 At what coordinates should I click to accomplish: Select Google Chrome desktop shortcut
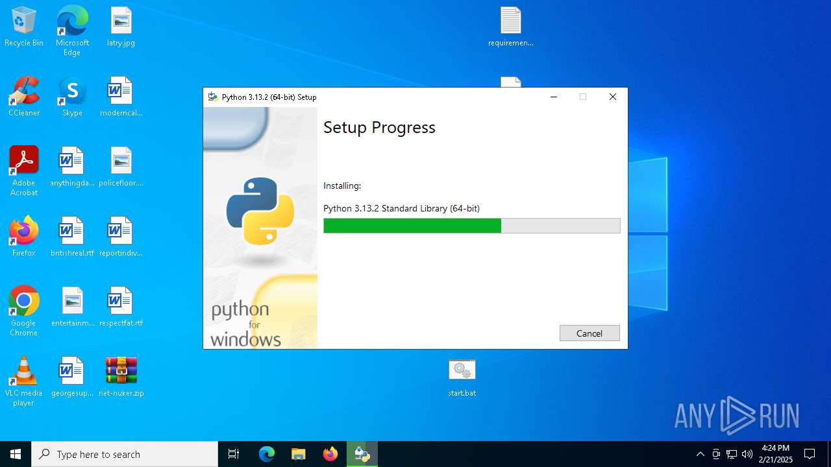[24, 311]
